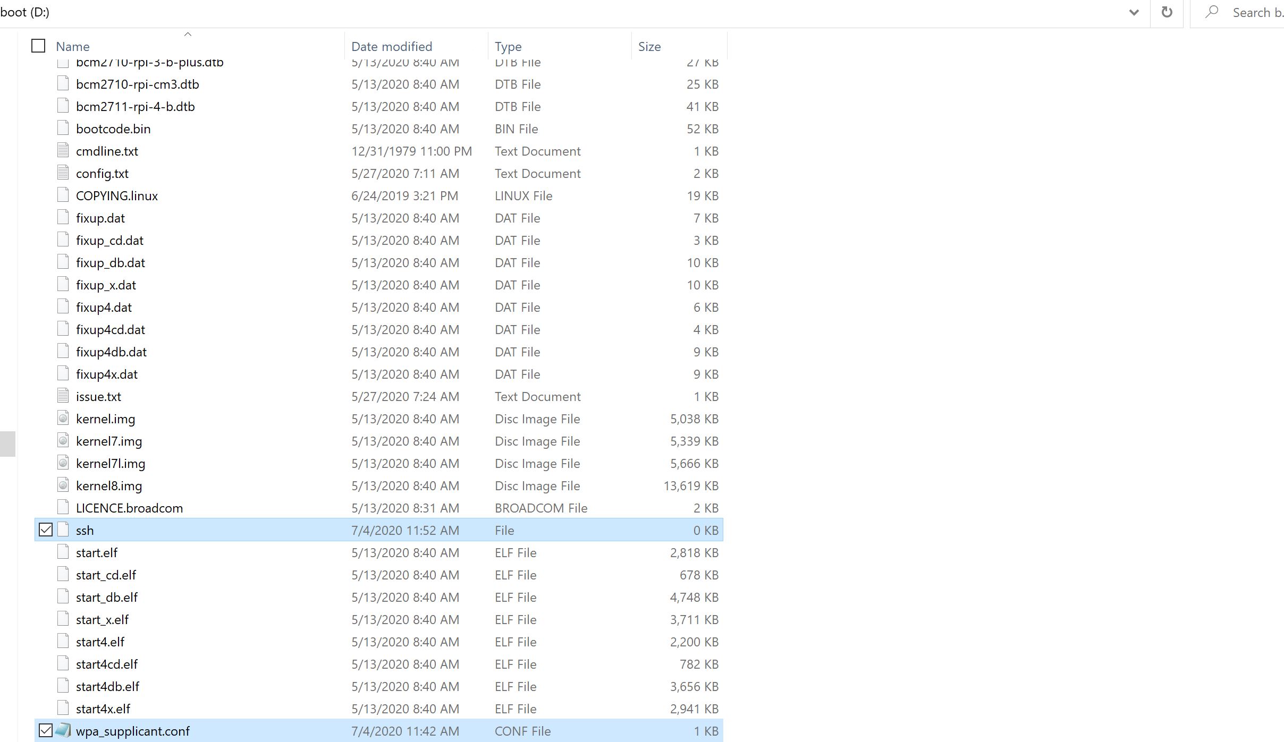Sort files by the Type column
The image size is (1284, 742).
coord(508,46)
